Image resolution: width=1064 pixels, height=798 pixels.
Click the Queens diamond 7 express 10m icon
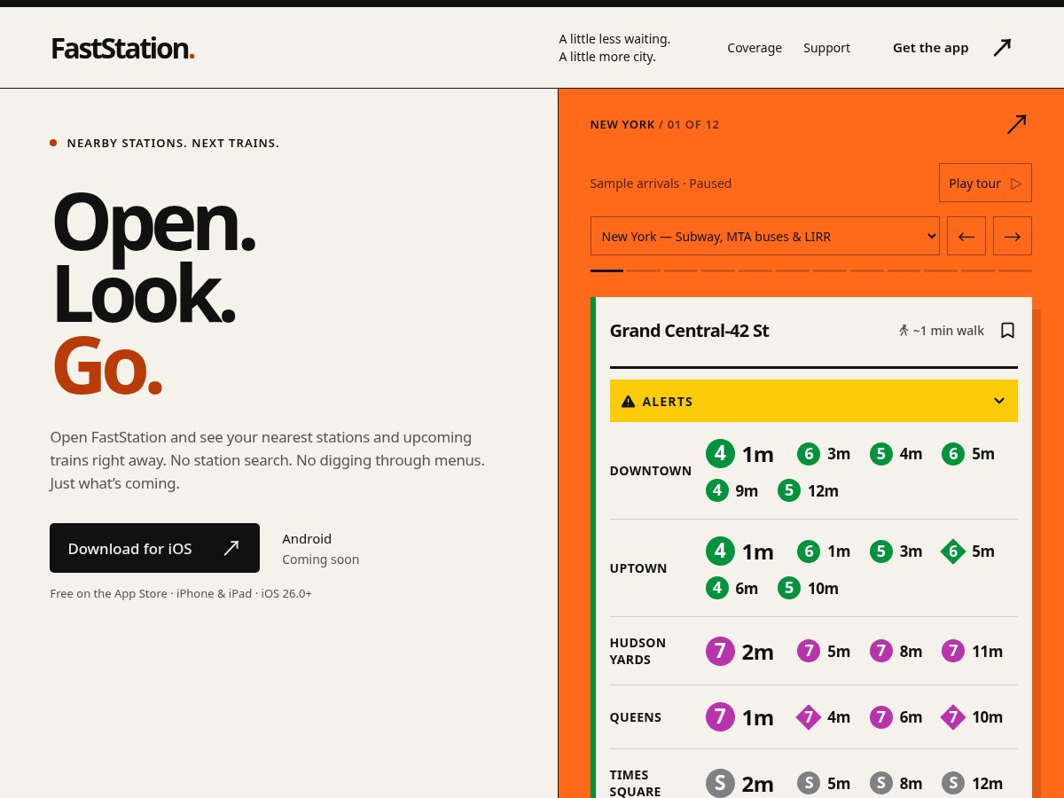(x=953, y=716)
